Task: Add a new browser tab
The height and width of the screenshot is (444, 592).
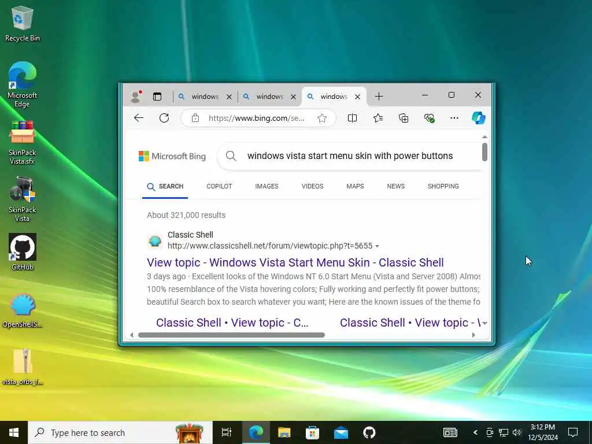Action: point(379,97)
